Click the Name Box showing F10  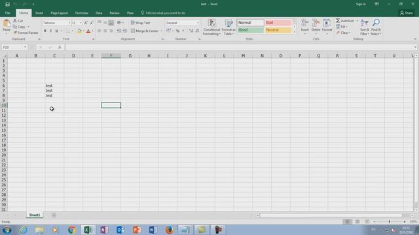pos(14,47)
